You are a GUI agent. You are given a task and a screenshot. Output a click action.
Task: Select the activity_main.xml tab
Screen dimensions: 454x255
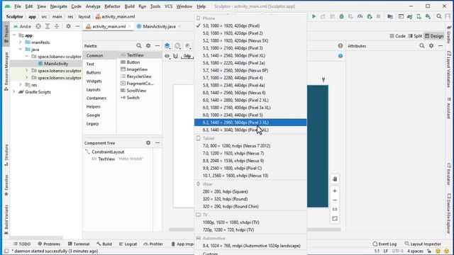coord(108,26)
